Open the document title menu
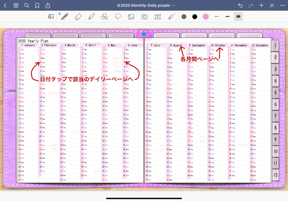The width and height of the screenshot is (288, 201). (x=146, y=5)
